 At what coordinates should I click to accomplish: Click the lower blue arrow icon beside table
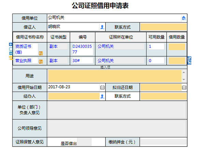pos(189,63)
